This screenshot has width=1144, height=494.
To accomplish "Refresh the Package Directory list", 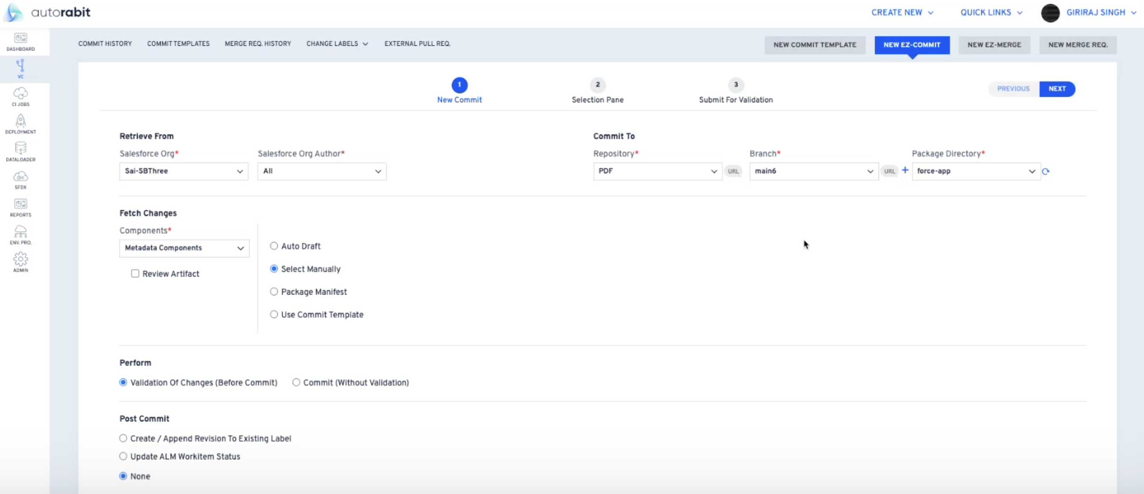I will pos(1046,171).
